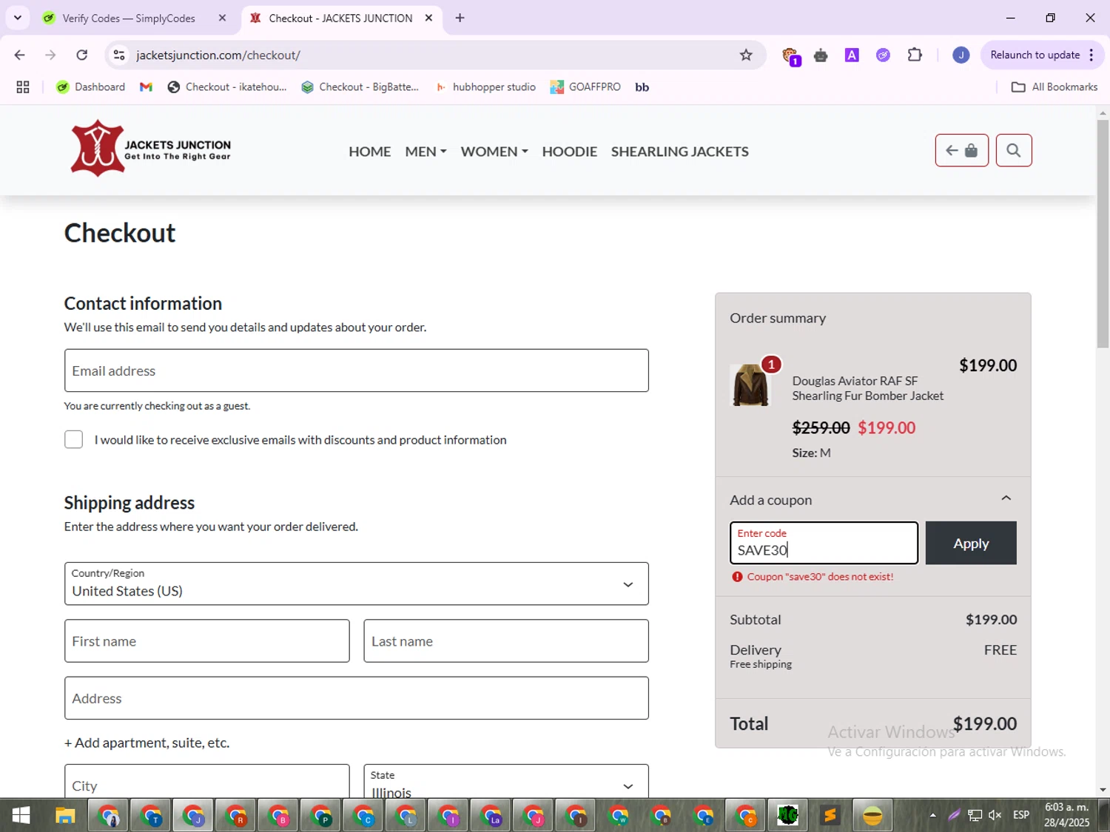Go back to the previous page
Image resolution: width=1110 pixels, height=832 pixels.
pos(20,55)
